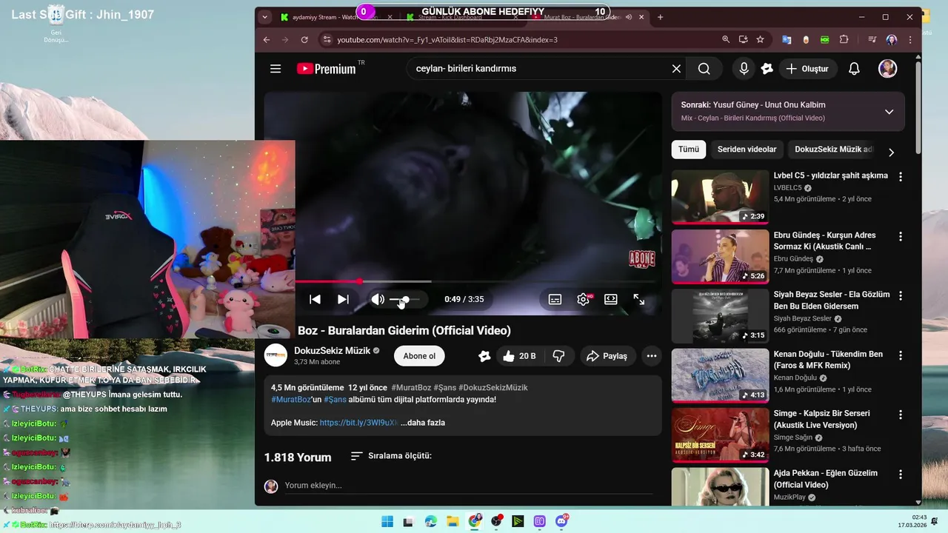
Task: Go back in browser history
Action: coord(267,39)
